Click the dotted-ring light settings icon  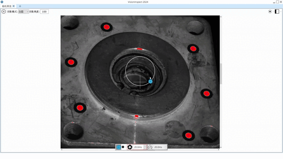(x=270, y=11)
